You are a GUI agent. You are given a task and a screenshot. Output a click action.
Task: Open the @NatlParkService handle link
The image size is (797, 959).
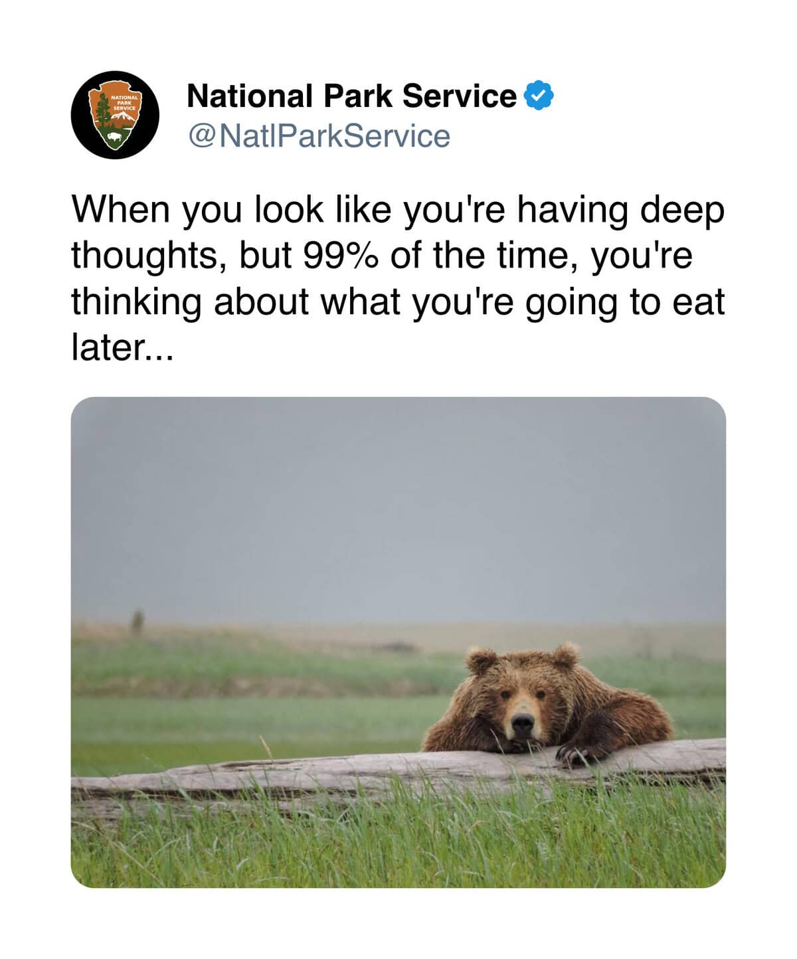pos(319,135)
